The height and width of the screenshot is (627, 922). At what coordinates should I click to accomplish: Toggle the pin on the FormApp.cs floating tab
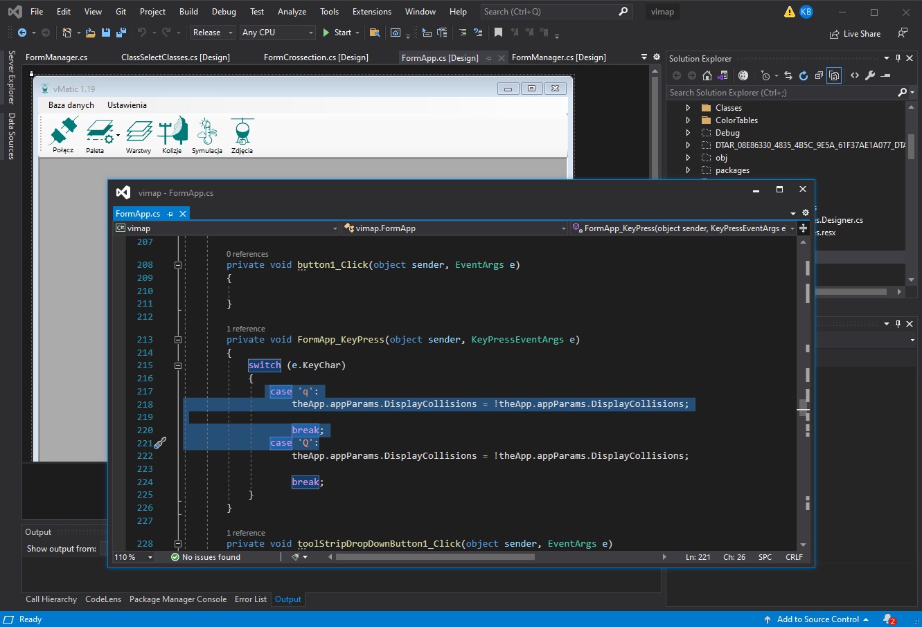170,214
